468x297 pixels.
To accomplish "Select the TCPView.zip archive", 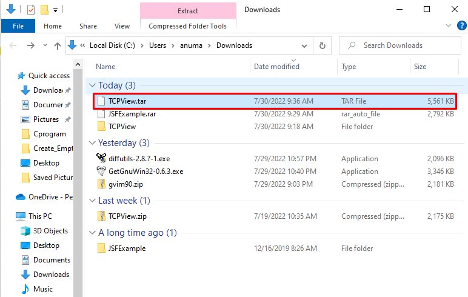I will pyautogui.click(x=127, y=216).
